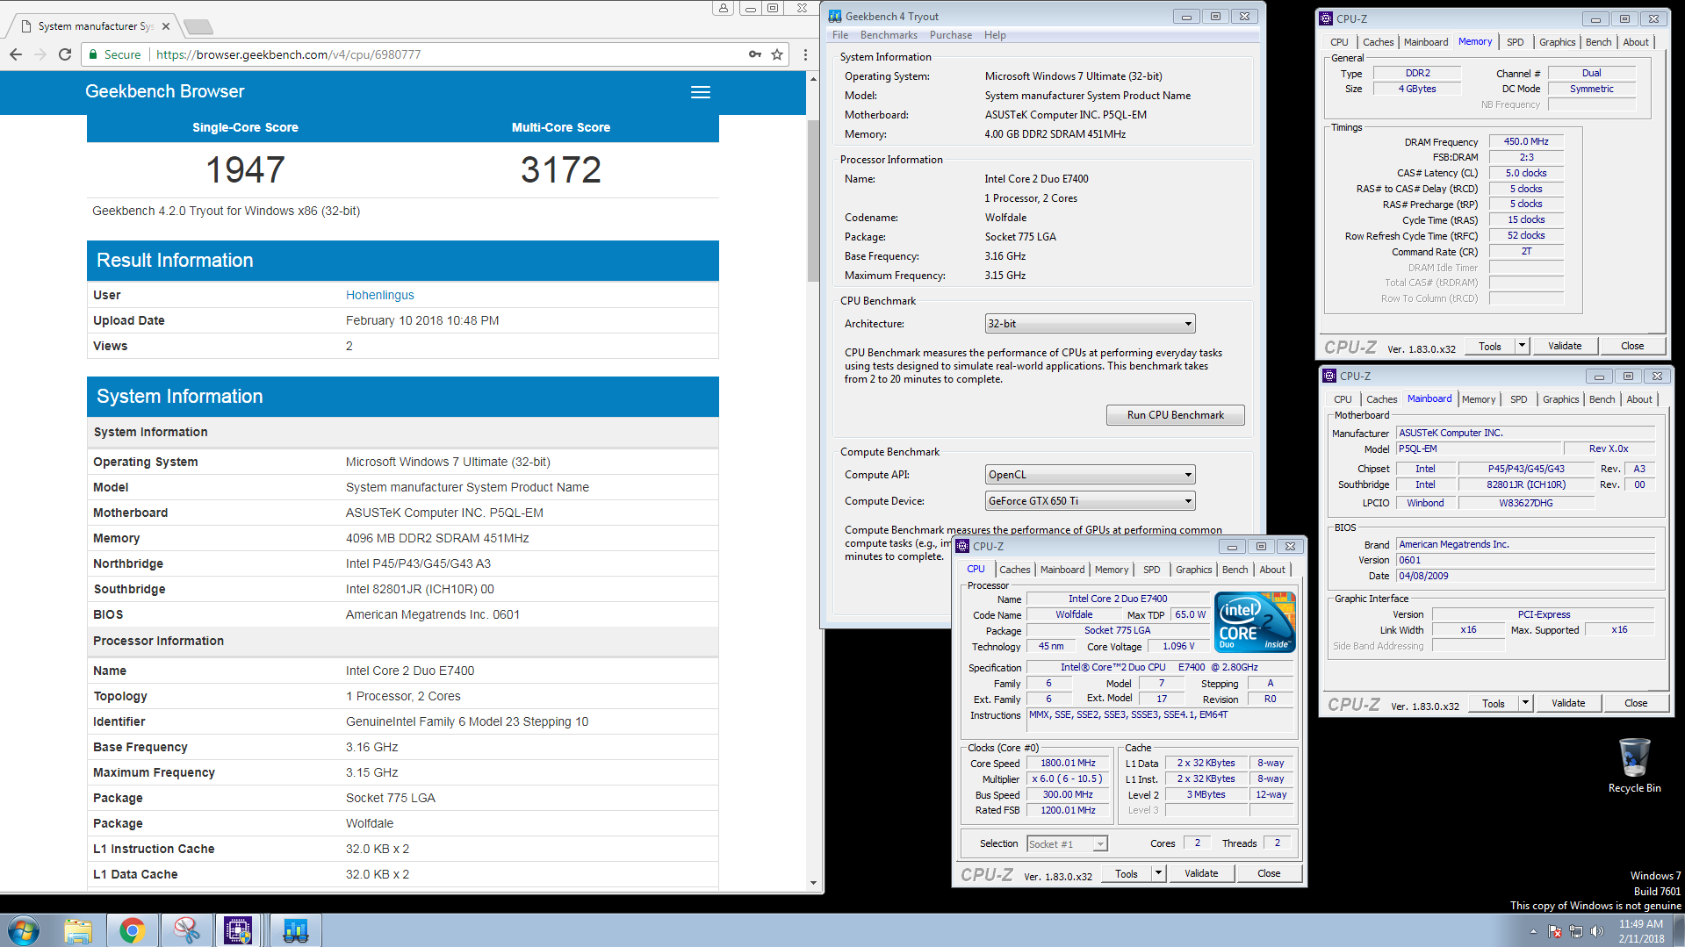This screenshot has width=1685, height=947.
Task: Click the Geekbench Browser header title
Action: point(164,91)
